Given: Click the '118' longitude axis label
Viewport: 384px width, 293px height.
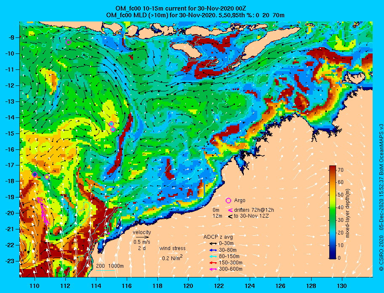Looking at the screenshot, I should pos(157,286).
